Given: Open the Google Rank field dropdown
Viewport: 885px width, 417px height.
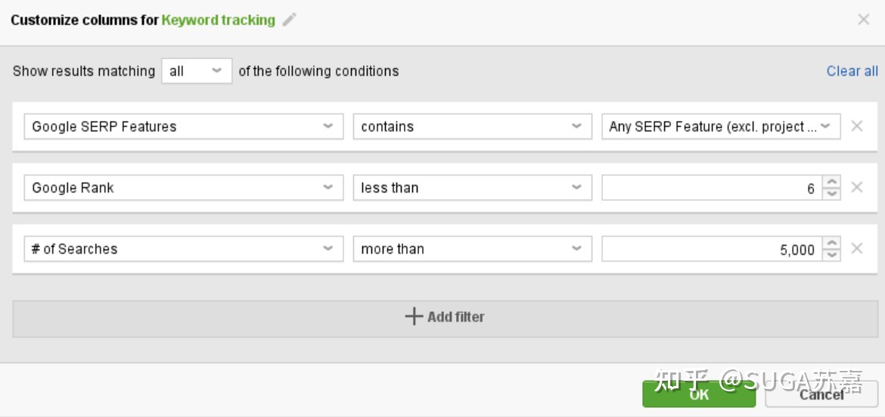Looking at the screenshot, I should (184, 187).
